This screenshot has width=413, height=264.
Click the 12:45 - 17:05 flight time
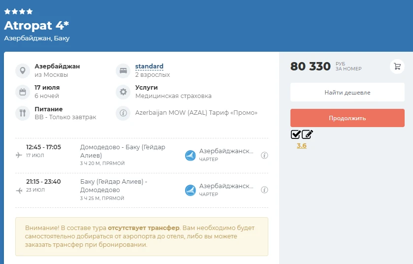pos(43,147)
